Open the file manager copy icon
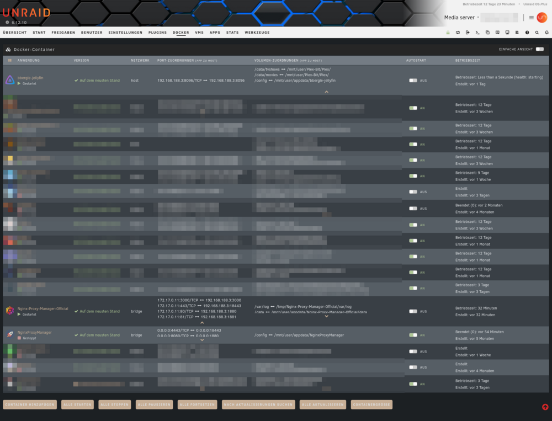 tap(487, 33)
